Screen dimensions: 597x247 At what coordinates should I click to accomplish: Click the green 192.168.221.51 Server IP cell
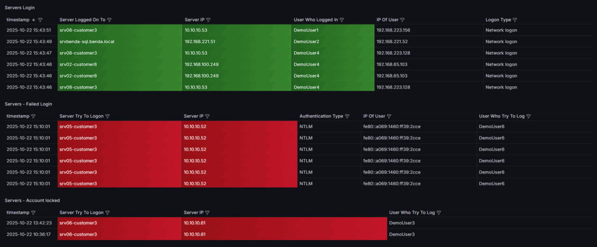(200, 41)
